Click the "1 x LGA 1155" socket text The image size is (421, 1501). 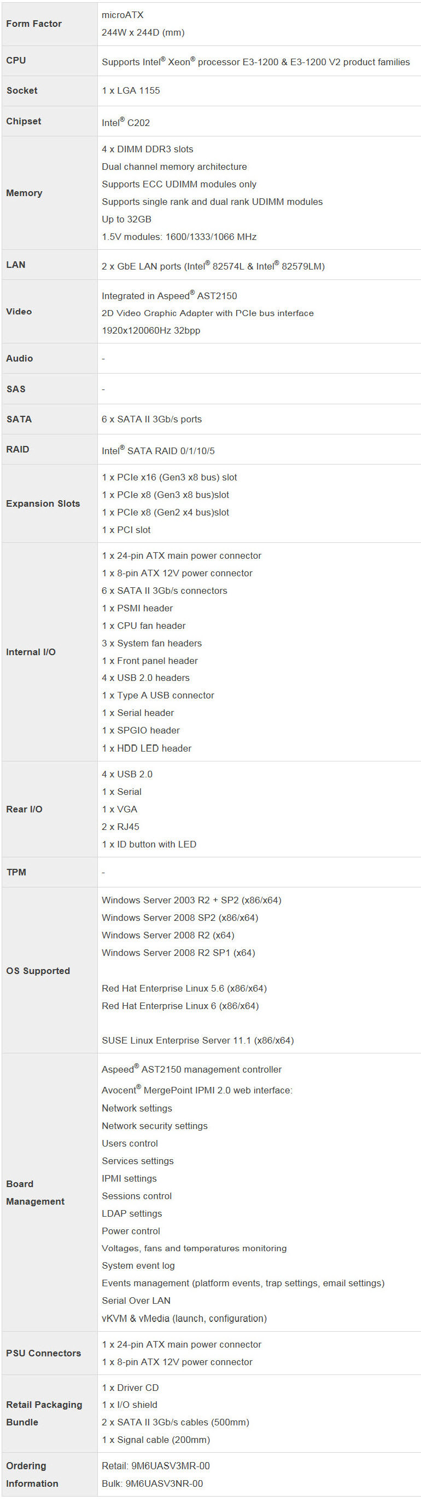pos(131,91)
